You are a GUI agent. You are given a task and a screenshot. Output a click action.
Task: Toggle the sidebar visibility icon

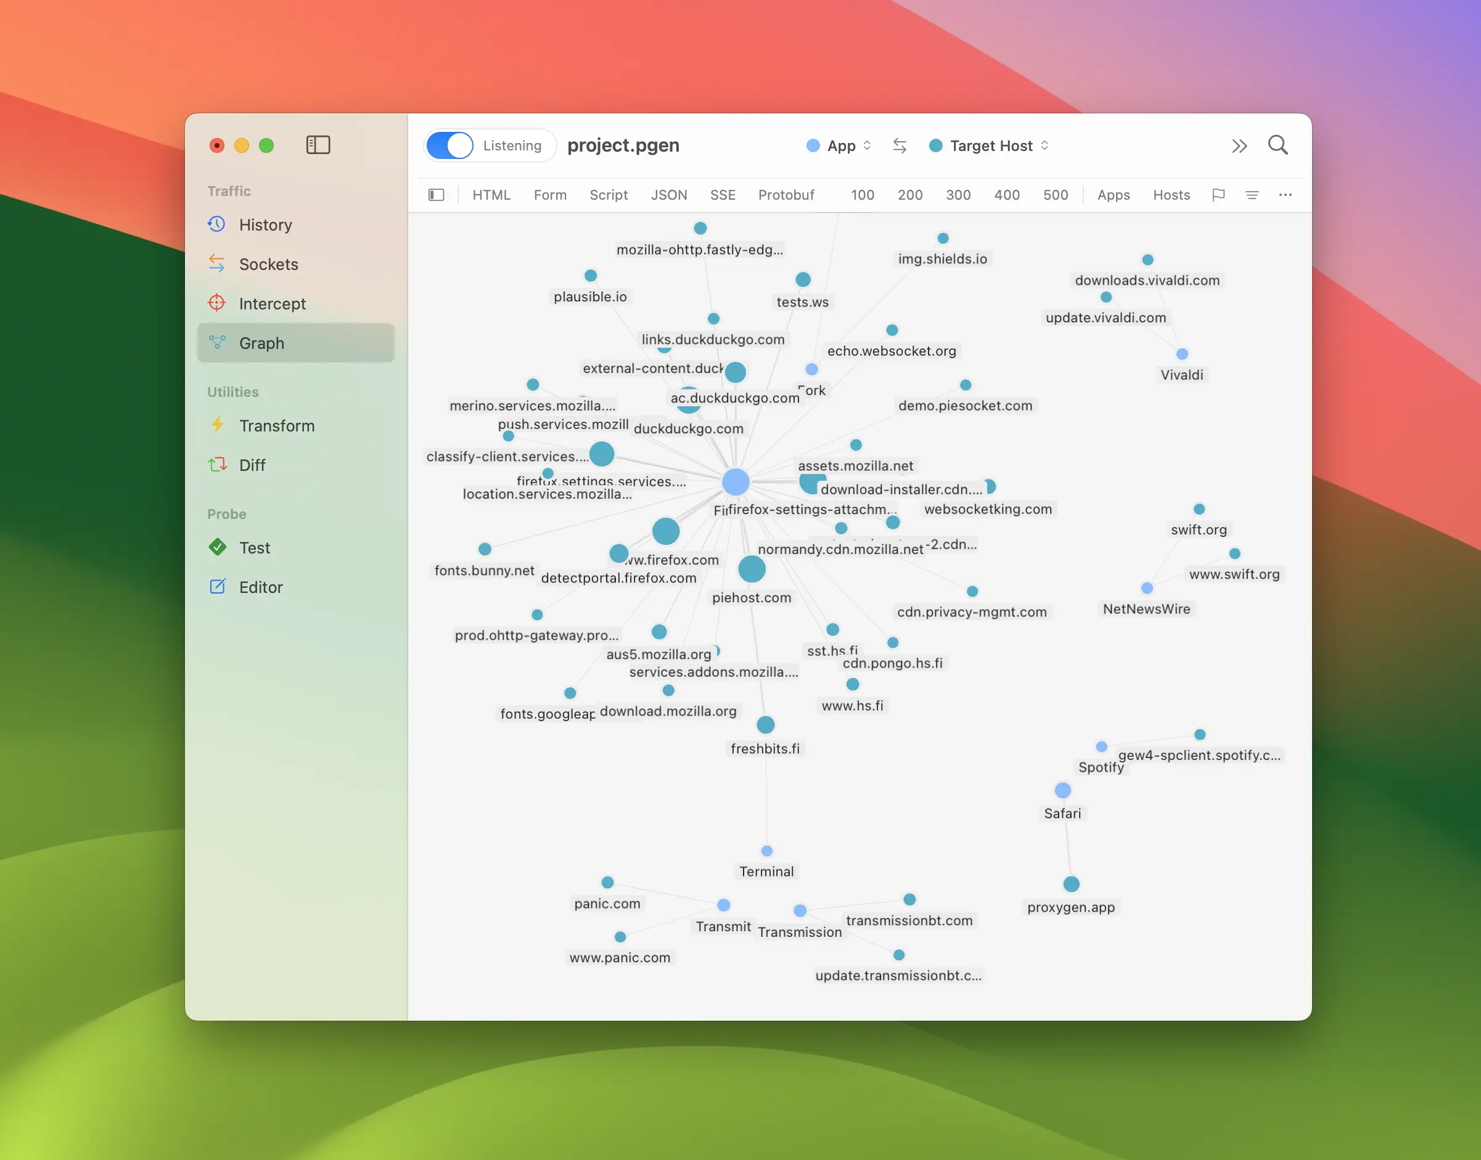click(x=318, y=145)
